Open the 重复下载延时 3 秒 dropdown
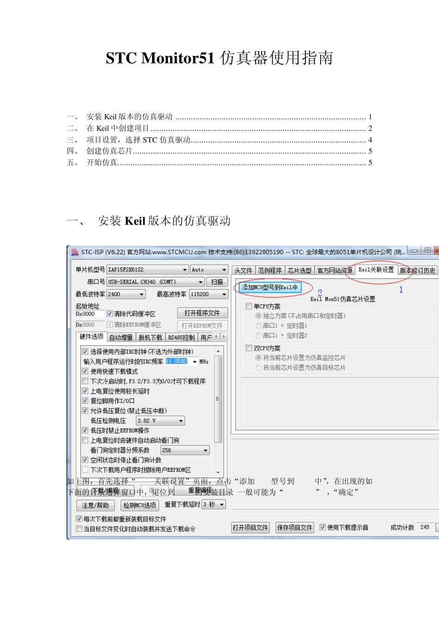Viewport: 439px width, 621px height. tap(213, 505)
